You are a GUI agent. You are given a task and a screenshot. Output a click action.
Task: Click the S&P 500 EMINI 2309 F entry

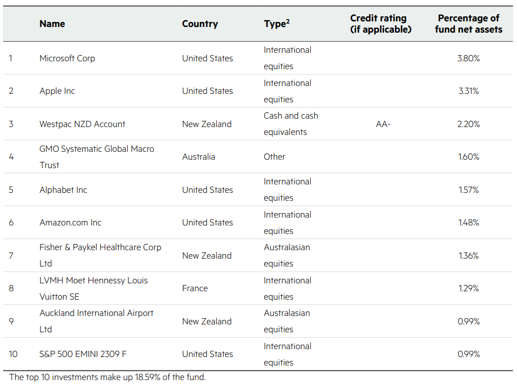point(83,354)
